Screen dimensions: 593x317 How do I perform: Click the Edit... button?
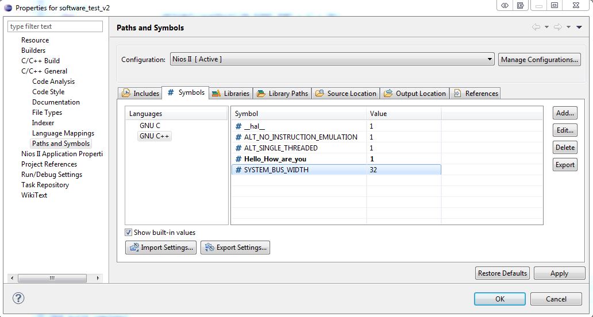tap(565, 130)
